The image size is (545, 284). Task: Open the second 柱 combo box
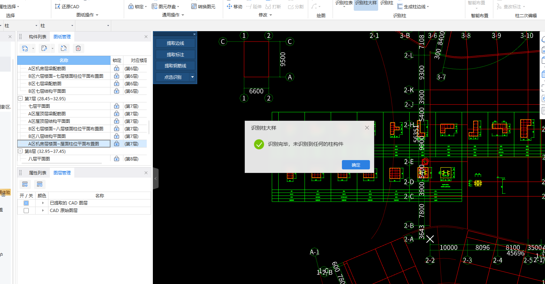click(x=57, y=26)
